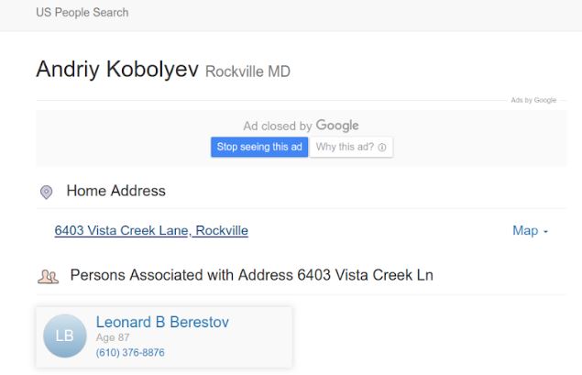
Task: Open the Map menu label
Action: point(524,231)
